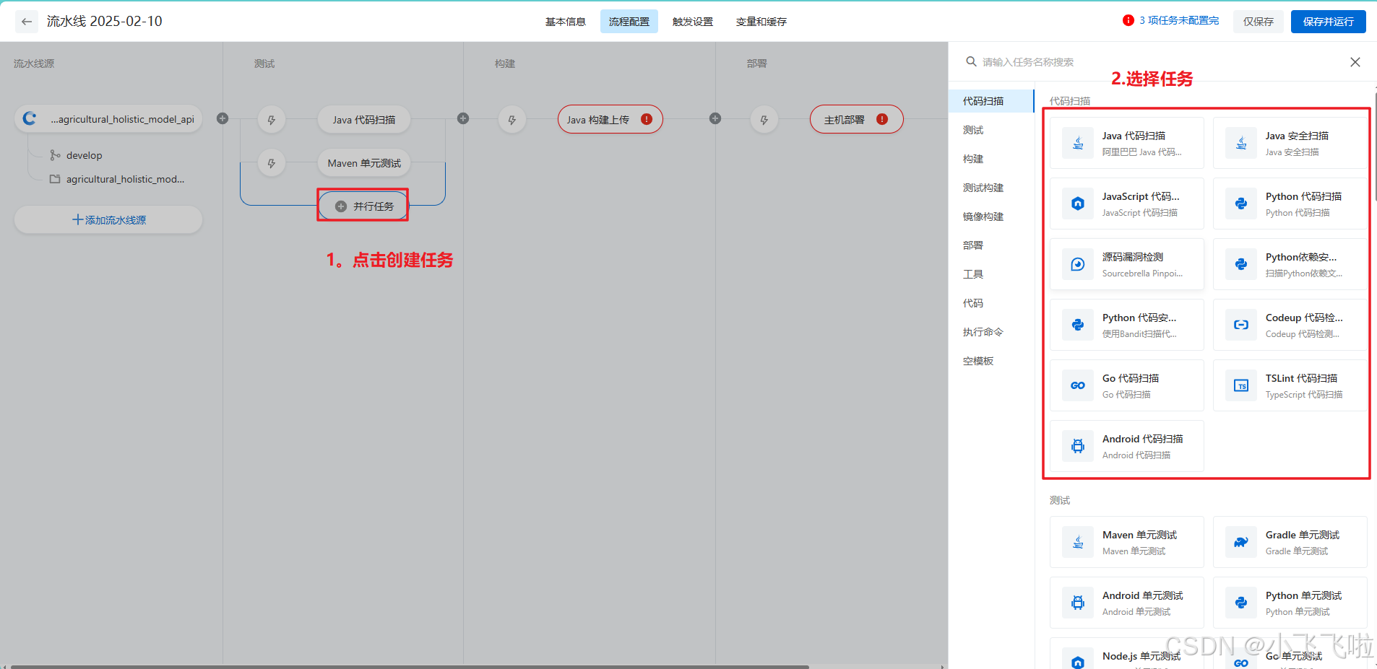1377x669 pixels.
Task: Close the task selection panel
Action: [1355, 62]
